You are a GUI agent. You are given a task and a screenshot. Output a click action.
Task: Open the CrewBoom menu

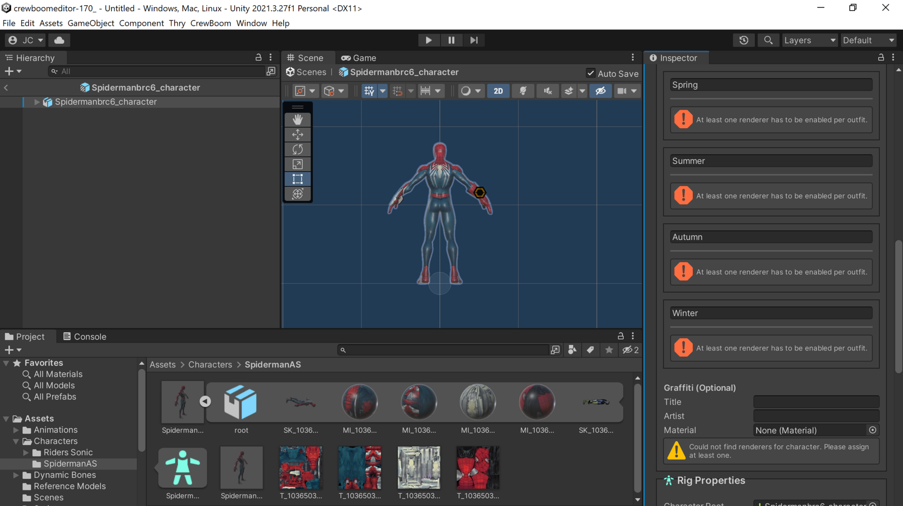point(211,23)
